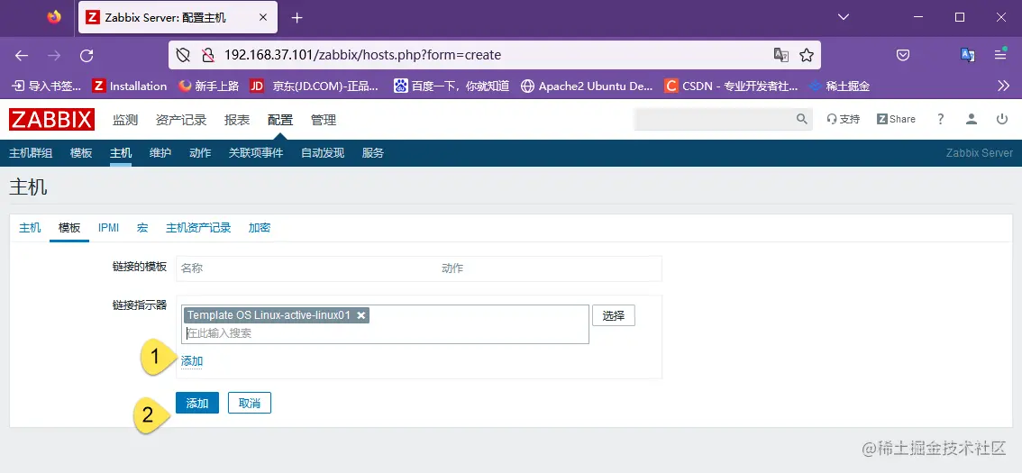
Task: Click the 在此输入搜索 template search field
Action: [385, 333]
